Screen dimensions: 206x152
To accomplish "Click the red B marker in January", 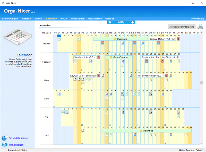I will coord(178,39).
